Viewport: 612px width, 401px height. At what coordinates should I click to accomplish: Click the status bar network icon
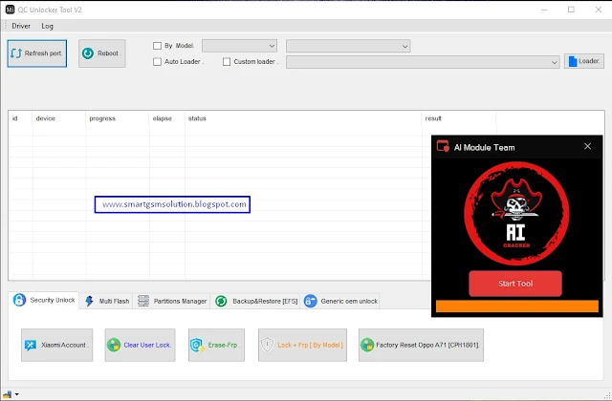pos(8,394)
